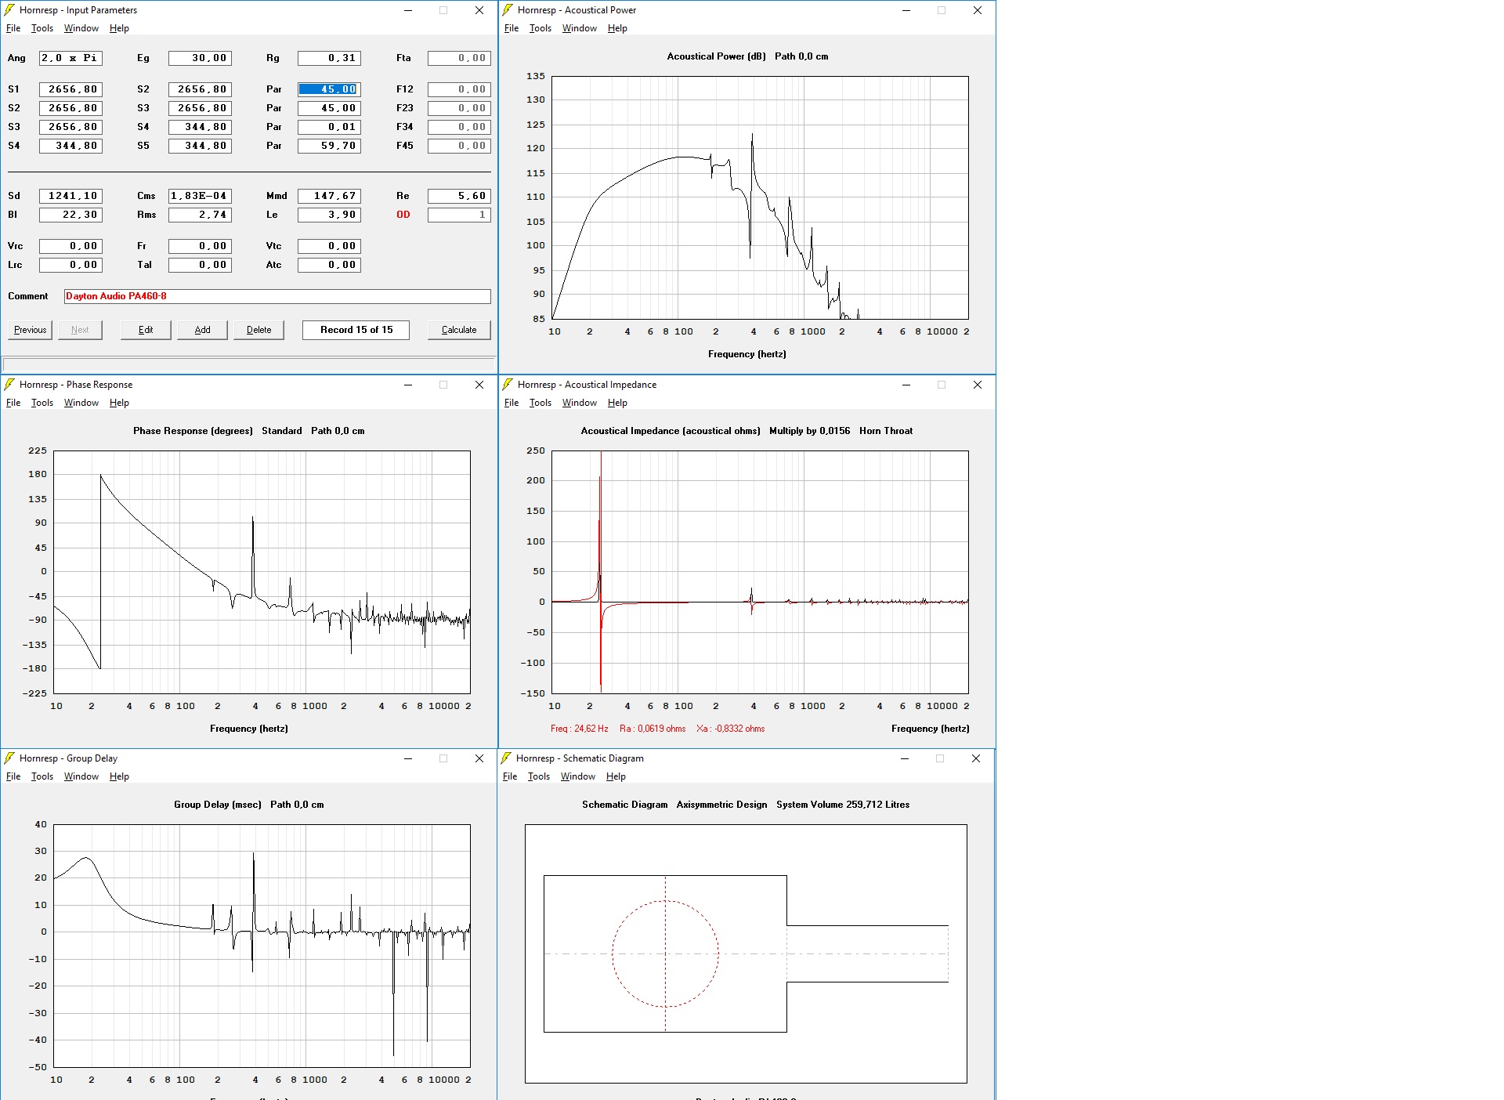Open Help menu in Input Parameters window
The image size is (1504, 1100).
(x=119, y=28)
